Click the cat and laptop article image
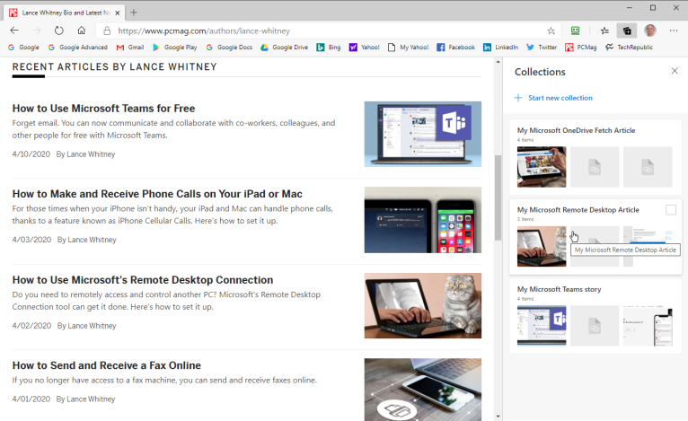 422,306
